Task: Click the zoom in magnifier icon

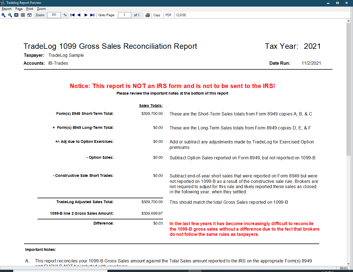Action: 3,15
